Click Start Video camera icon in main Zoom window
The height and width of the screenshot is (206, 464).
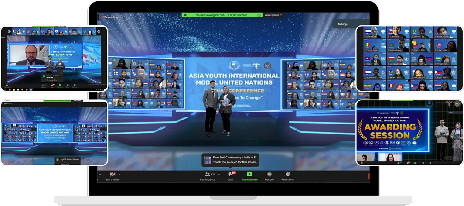tap(113, 174)
